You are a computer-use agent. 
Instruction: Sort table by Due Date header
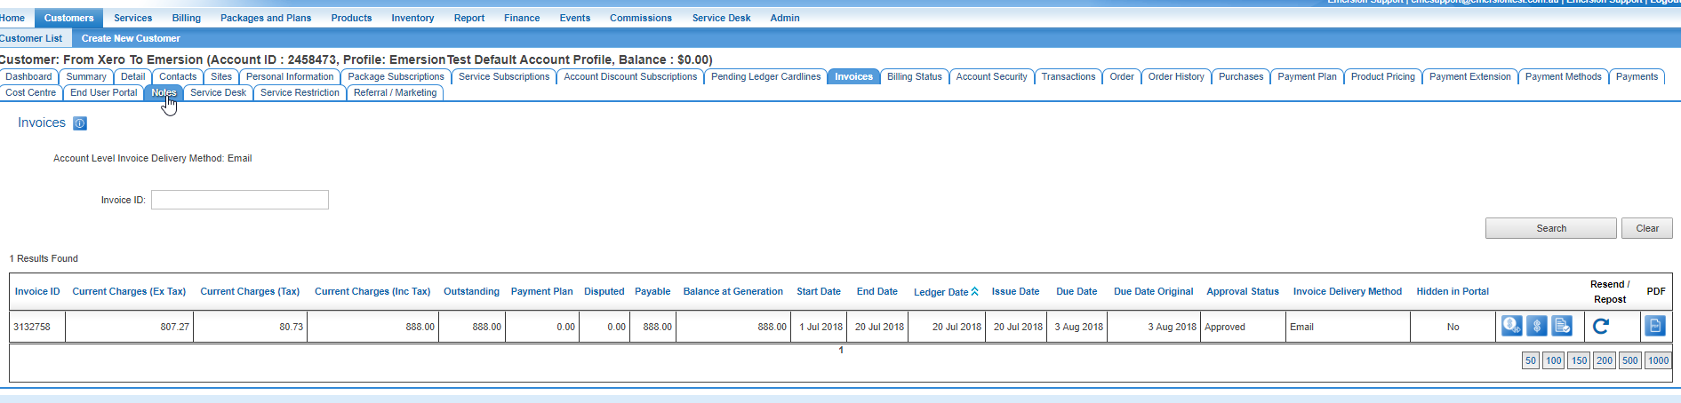(x=1076, y=291)
